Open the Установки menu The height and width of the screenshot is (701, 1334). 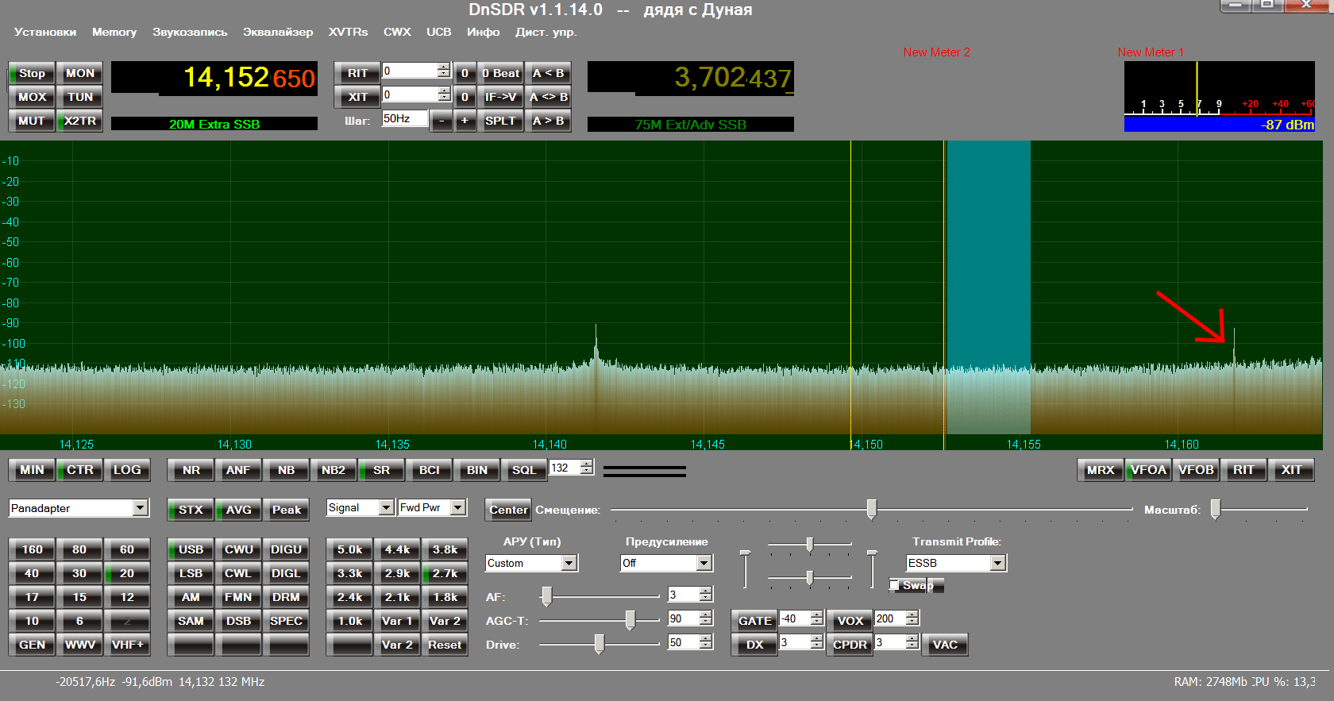[x=45, y=32]
